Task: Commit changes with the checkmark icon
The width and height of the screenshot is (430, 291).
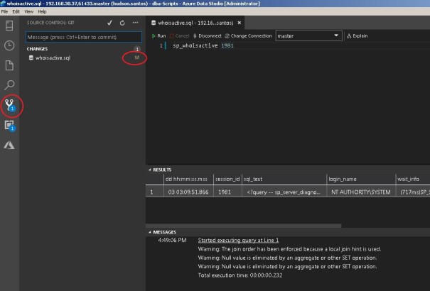Action: [x=109, y=23]
